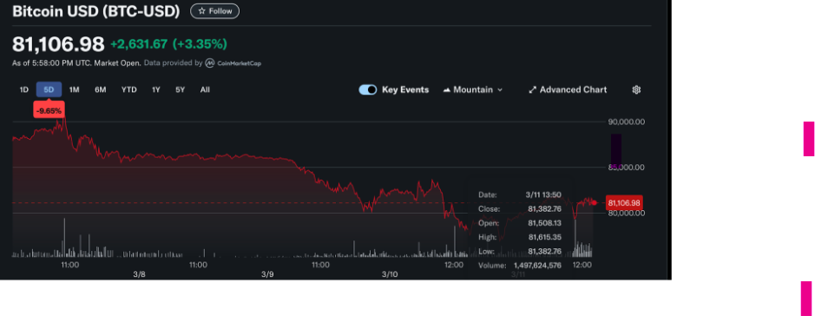Click the +2,631.67 price change text
The height and width of the screenshot is (316, 815).
click(139, 44)
